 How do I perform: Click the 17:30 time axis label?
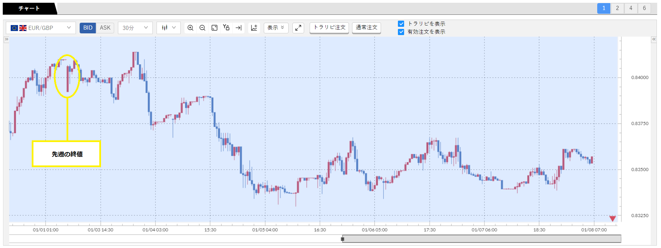coord(430,230)
